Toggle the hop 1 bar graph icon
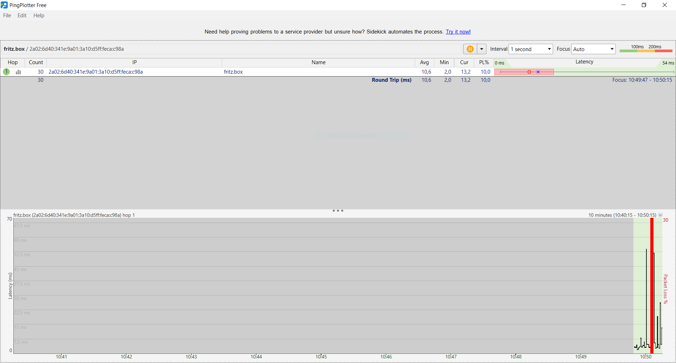This screenshot has width=676, height=363. pos(18,72)
